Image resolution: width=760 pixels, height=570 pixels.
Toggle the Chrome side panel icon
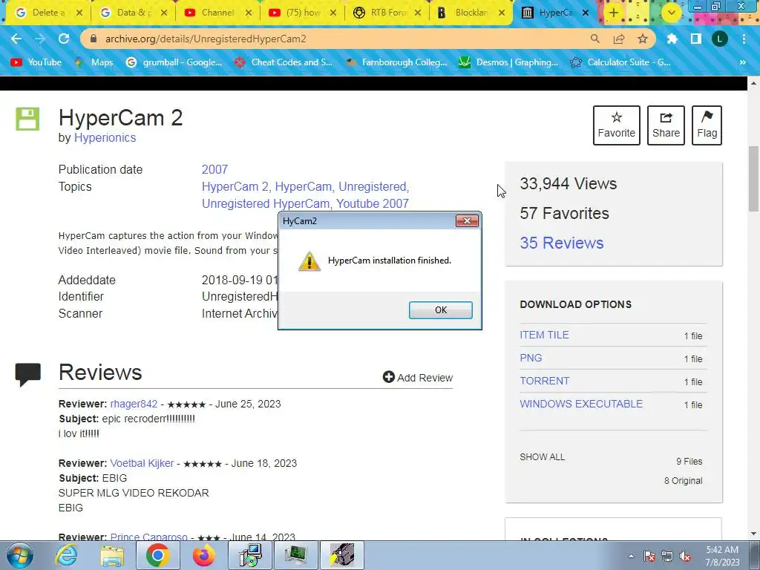point(696,39)
